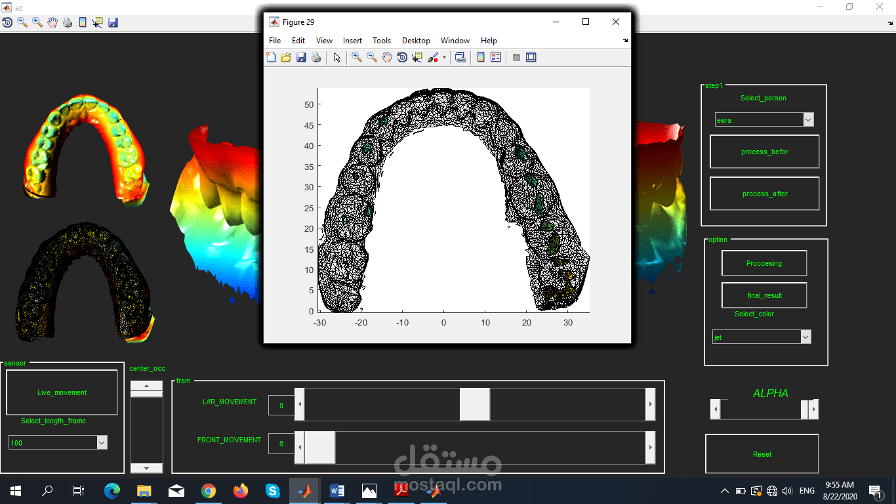Click Proccesing button
The height and width of the screenshot is (504, 896).
tap(764, 263)
